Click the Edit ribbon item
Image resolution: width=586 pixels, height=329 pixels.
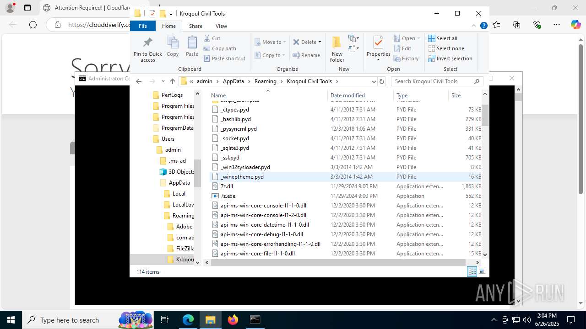pyautogui.click(x=402, y=48)
